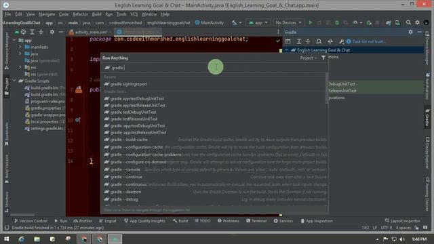This screenshot has height=244, width=434.
Task: Hide the Project panel via dash icon
Action: (61, 32)
